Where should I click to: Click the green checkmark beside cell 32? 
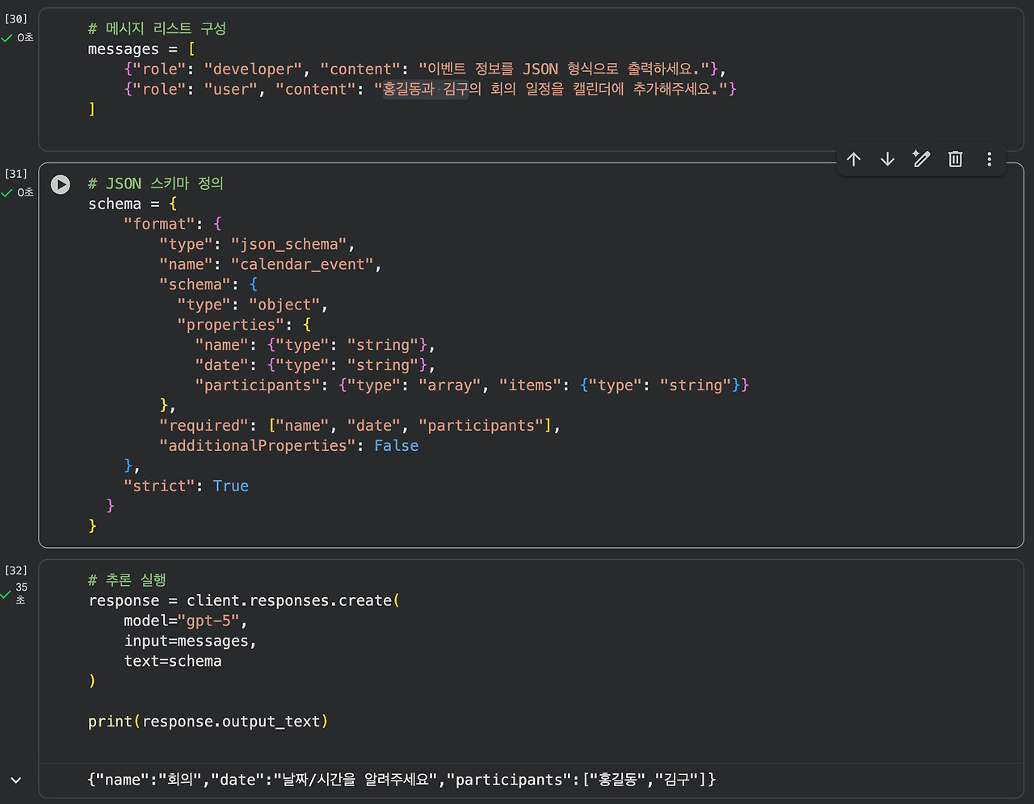[7, 594]
